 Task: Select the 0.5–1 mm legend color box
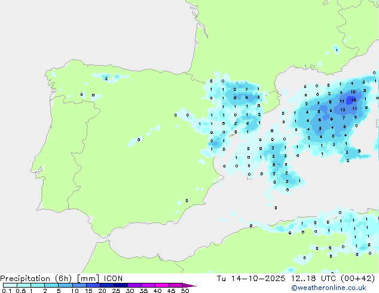point(24,285)
